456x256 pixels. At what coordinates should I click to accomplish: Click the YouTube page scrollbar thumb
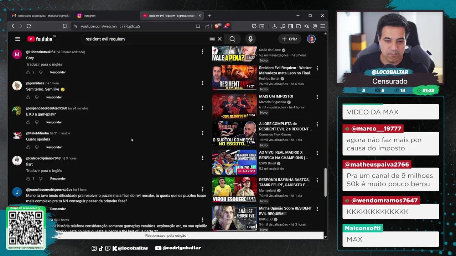(x=325, y=182)
